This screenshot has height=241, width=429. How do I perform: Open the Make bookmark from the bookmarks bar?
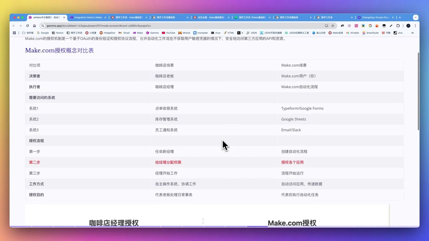pyautogui.click(x=138, y=32)
